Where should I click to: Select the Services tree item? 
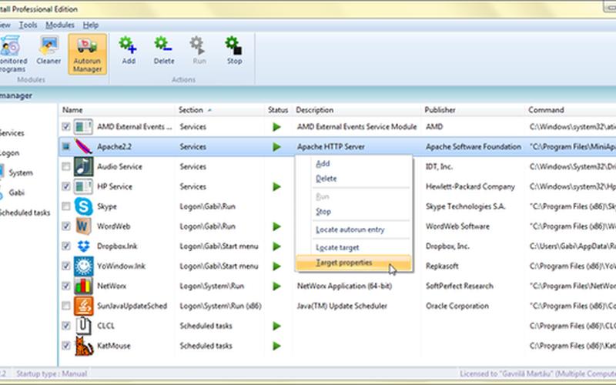click(12, 133)
